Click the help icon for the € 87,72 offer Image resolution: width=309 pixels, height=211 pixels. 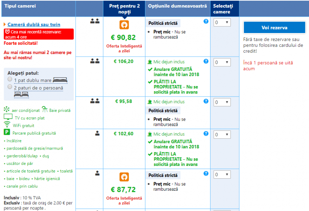(206, 174)
